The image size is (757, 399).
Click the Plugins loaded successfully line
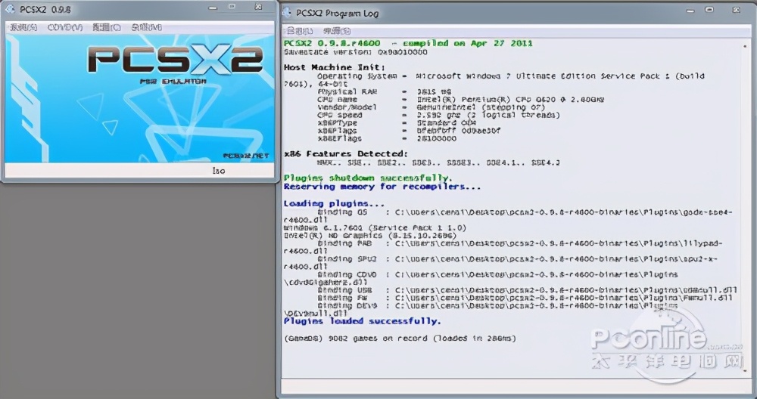(362, 321)
